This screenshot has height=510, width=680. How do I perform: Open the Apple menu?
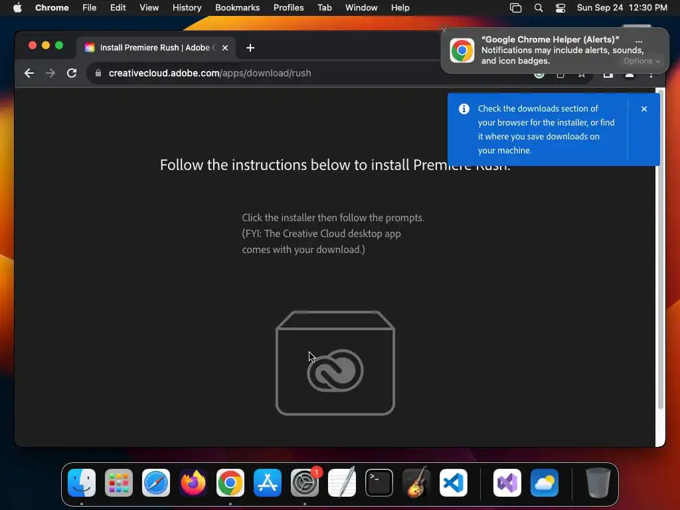tap(17, 8)
